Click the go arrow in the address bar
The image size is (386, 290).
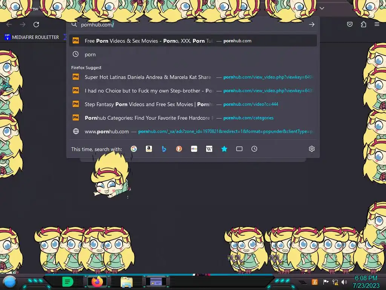point(312,25)
